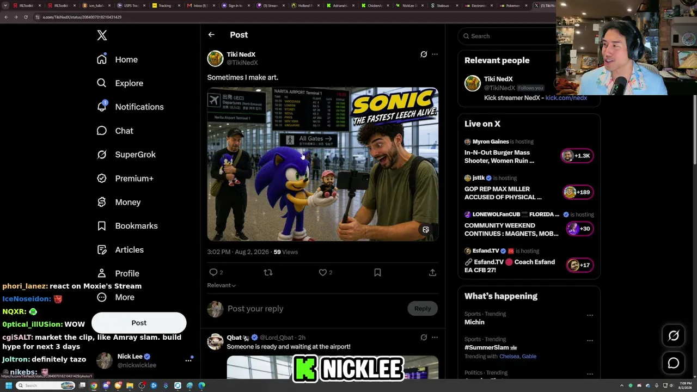Repost the Tiki NedX post
Image resolution: width=697 pixels, height=392 pixels.
tap(268, 272)
